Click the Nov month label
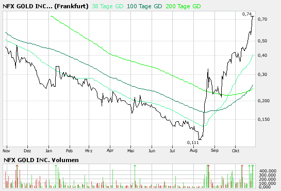This screenshot has width=281, height=191. [6, 151]
